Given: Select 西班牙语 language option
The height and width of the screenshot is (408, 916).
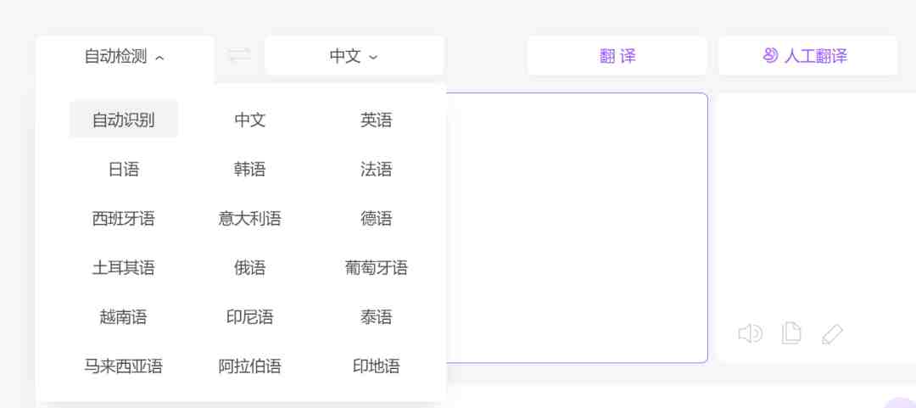Looking at the screenshot, I should [123, 219].
